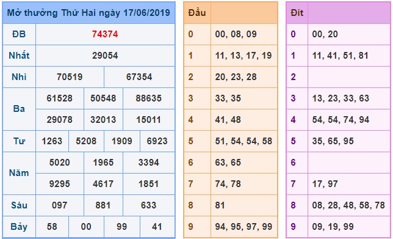The image size is (393, 239).
Task: Select fifth prize number 9295
Action: click(x=59, y=184)
